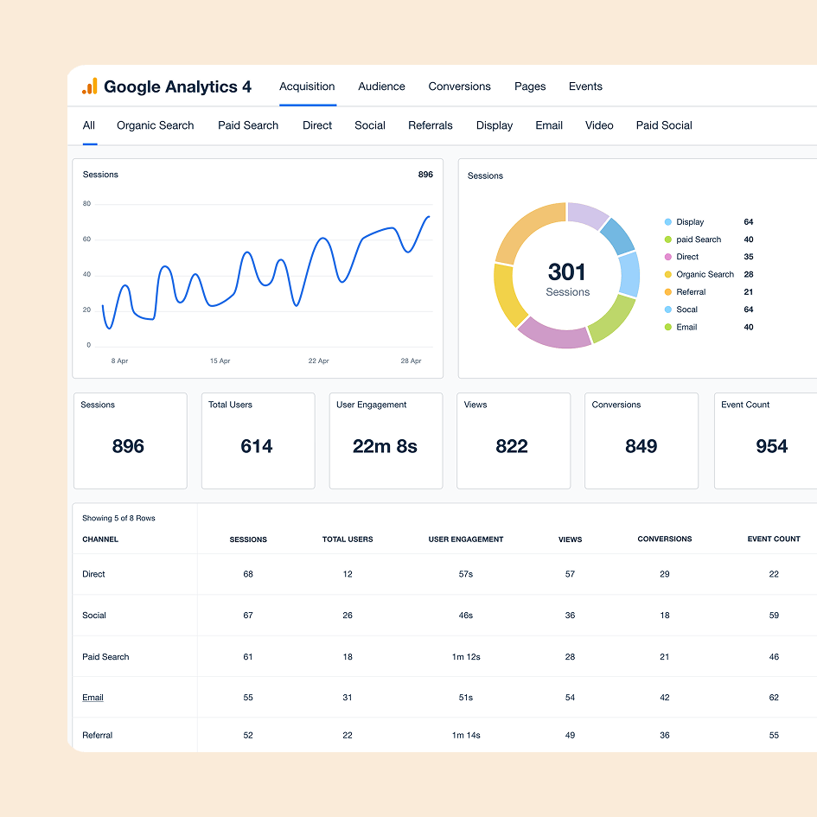
Task: Go to the Pages tab
Action: point(530,86)
